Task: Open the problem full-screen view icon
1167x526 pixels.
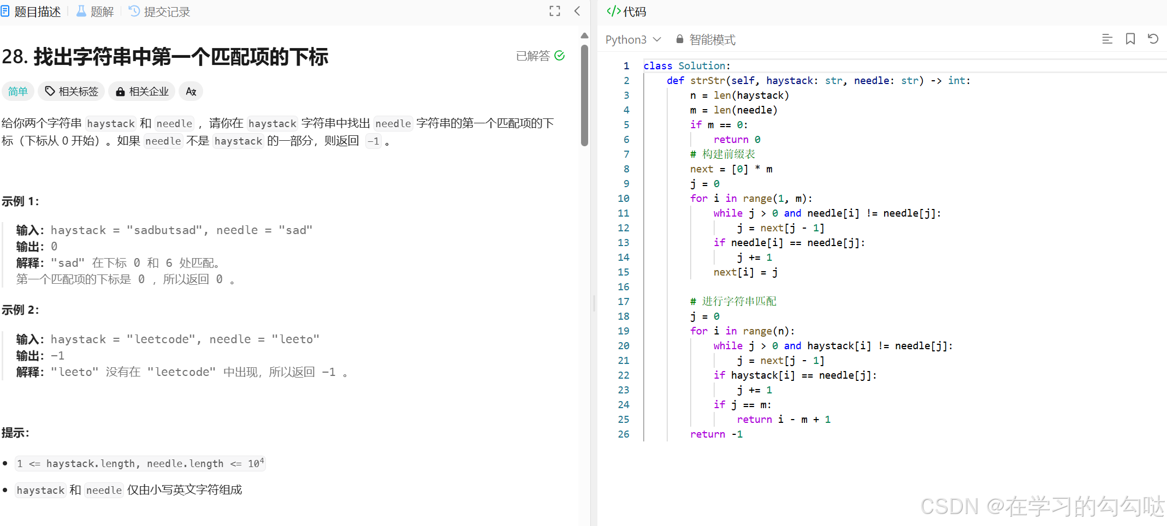Action: click(555, 11)
